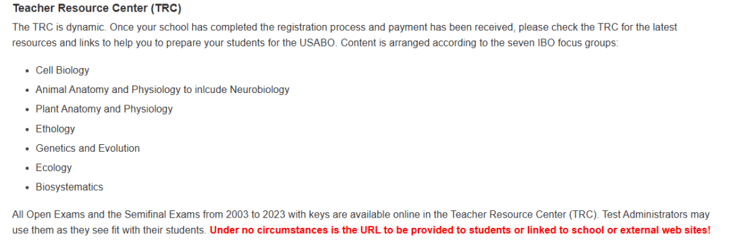The height and width of the screenshot is (246, 729).
Task: Click the red URL warning text
Action: pos(460,230)
